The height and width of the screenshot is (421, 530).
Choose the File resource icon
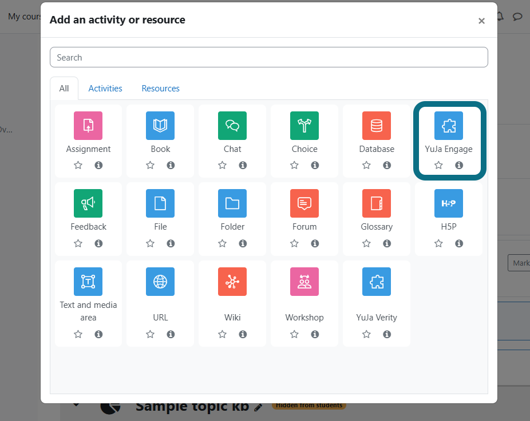[x=160, y=203]
